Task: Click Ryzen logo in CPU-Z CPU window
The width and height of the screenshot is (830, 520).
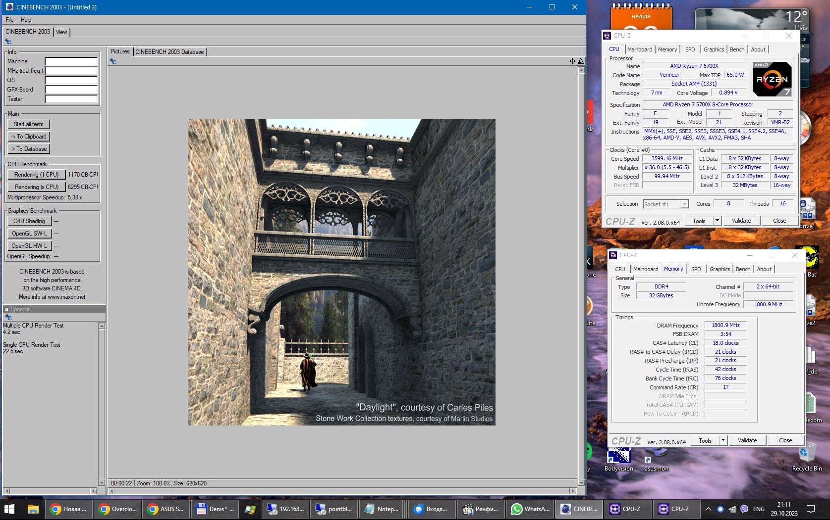Action: click(772, 79)
